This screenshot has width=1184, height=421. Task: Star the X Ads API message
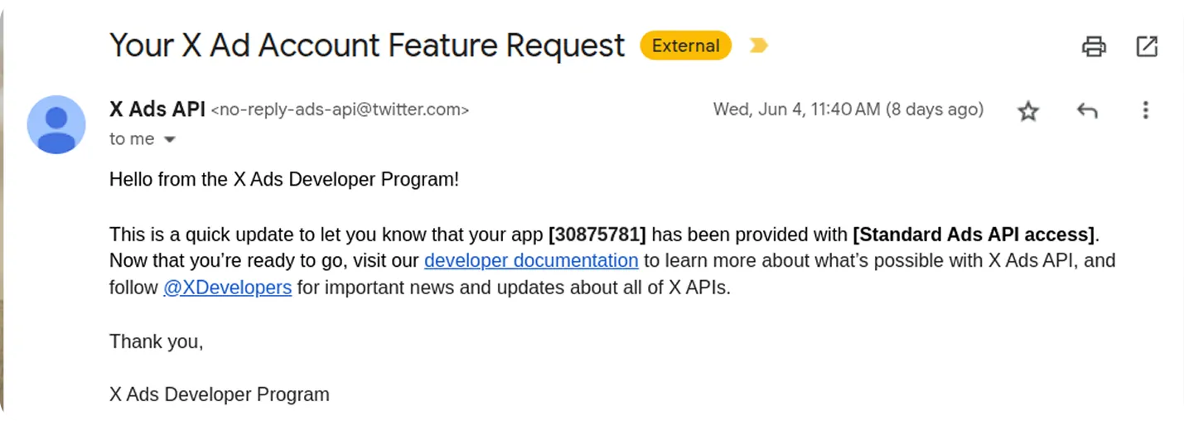click(x=1028, y=110)
